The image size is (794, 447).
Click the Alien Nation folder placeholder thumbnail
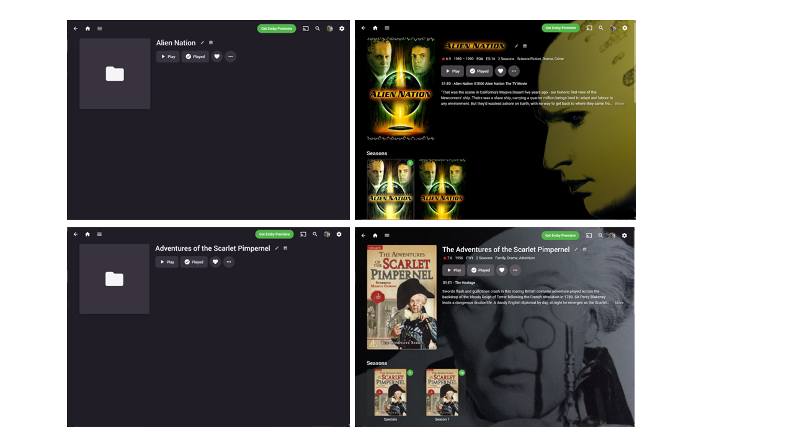coord(115,74)
